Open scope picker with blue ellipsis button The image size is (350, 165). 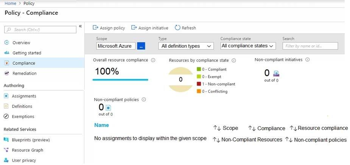(141, 46)
